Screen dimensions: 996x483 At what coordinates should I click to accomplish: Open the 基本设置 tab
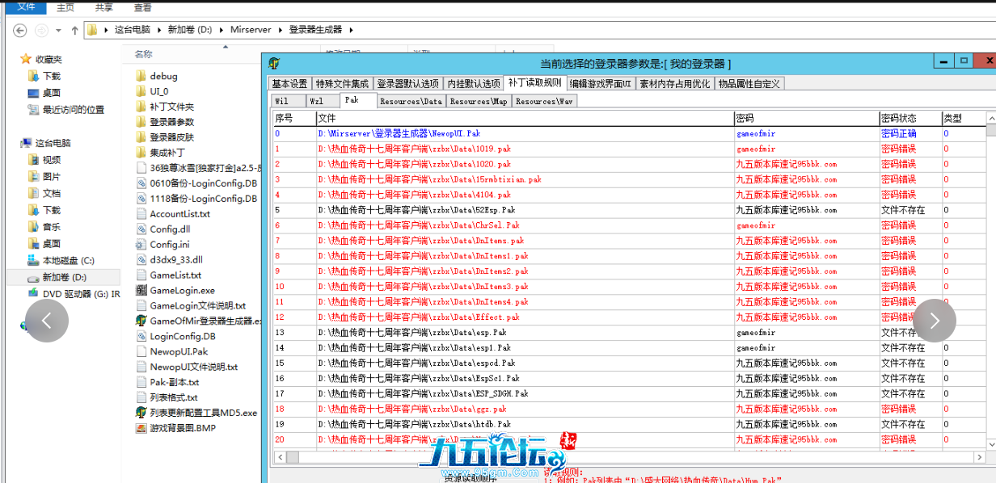pos(289,83)
